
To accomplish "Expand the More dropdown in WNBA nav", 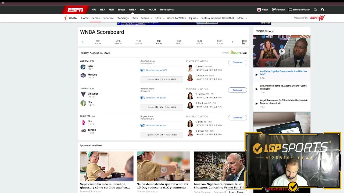I will click(242, 18).
